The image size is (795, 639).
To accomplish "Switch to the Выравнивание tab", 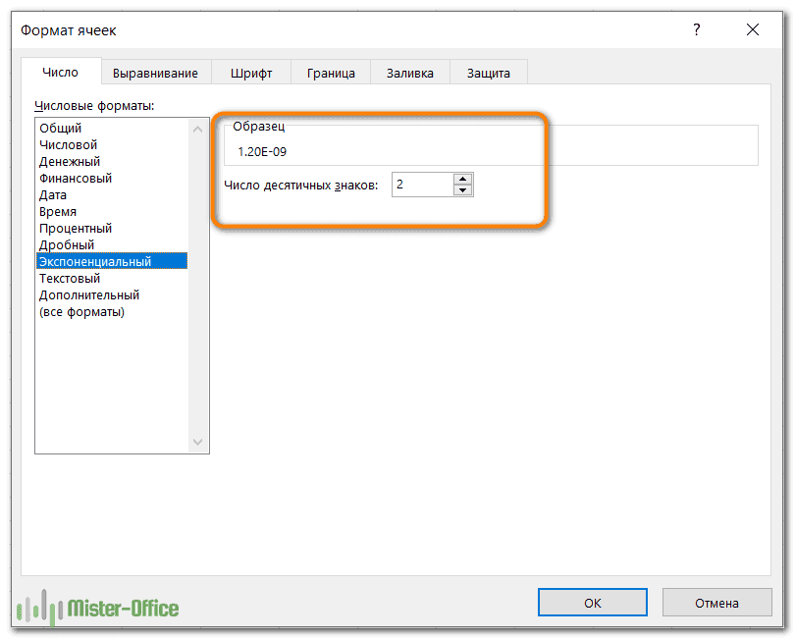I will click(155, 74).
